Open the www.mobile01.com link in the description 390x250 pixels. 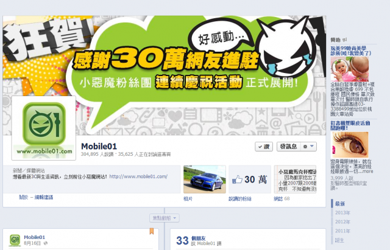point(138,176)
